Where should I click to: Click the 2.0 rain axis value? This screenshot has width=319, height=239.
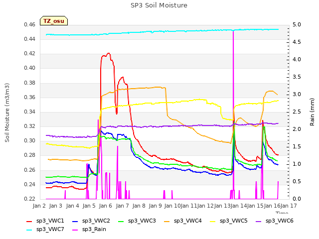point(297,129)
